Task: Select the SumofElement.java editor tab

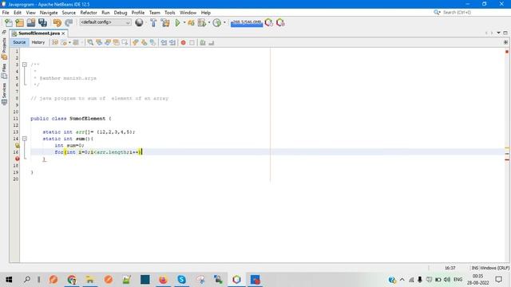Action: pos(38,33)
